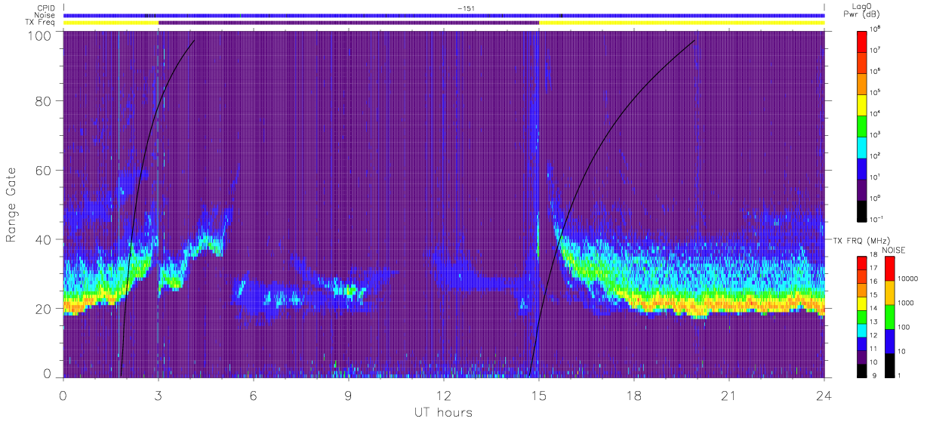Pick the red top segment of the TX FRQ colorbar
The width and height of the screenshot is (927, 428).
pyautogui.click(x=863, y=263)
